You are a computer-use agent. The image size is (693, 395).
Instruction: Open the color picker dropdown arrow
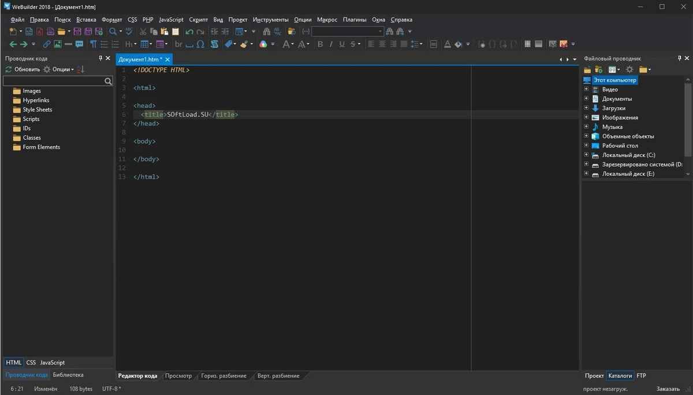click(272, 44)
